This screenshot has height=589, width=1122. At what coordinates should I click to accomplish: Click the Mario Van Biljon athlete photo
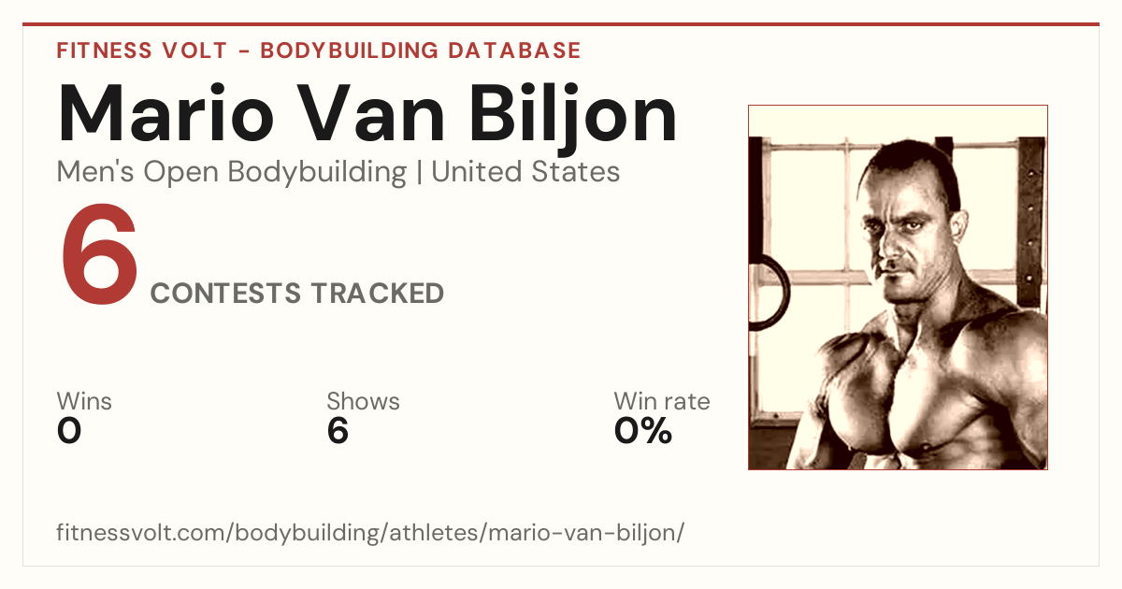[x=898, y=287]
